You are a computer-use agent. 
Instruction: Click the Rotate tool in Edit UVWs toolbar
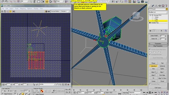(5, 11)
